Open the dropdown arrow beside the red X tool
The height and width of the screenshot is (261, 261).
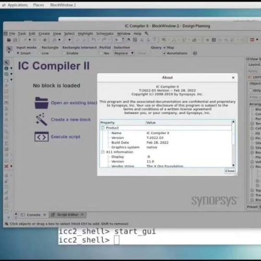tap(11, 167)
